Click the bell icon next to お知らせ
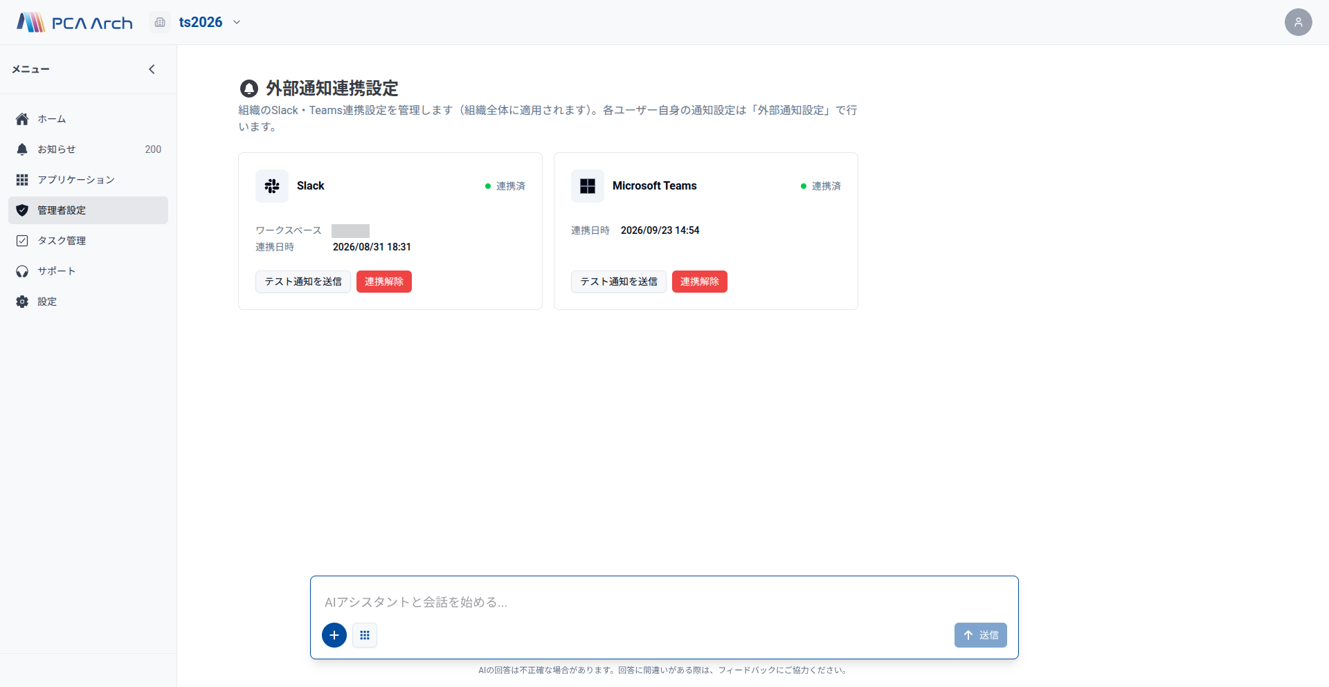The height and width of the screenshot is (687, 1329). tap(22, 149)
